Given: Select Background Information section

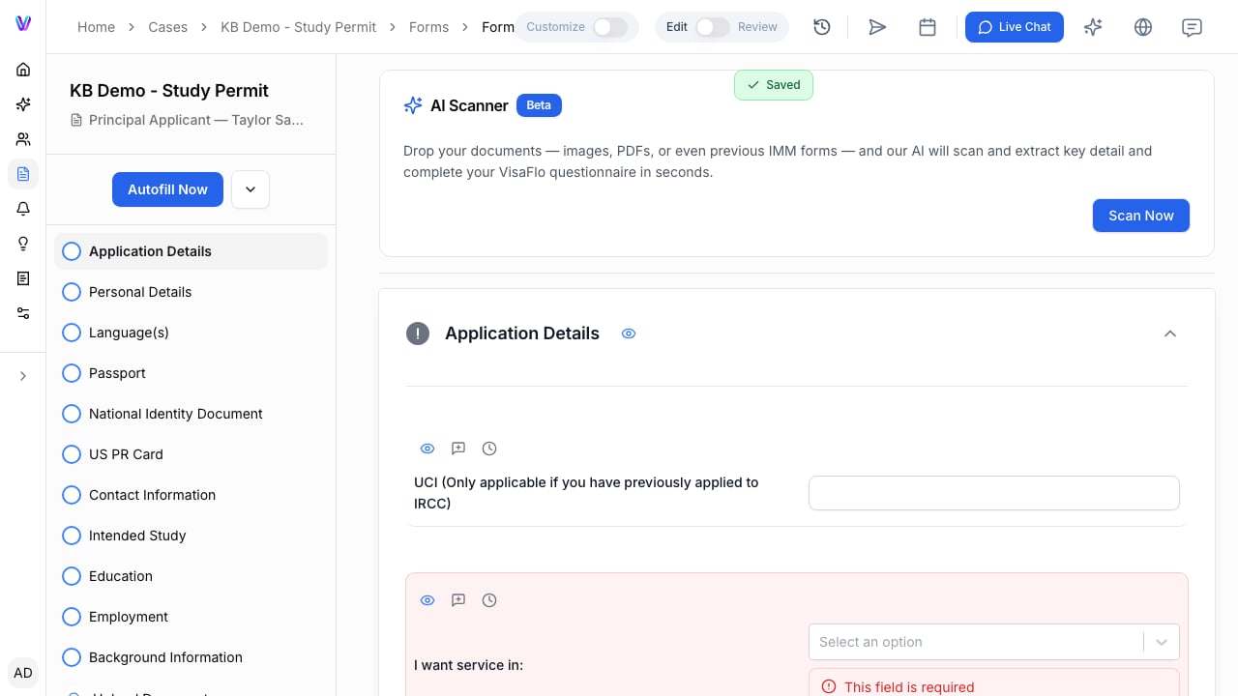Looking at the screenshot, I should click(x=191, y=657).
